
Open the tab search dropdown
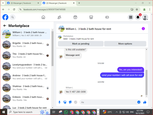[3, 3]
